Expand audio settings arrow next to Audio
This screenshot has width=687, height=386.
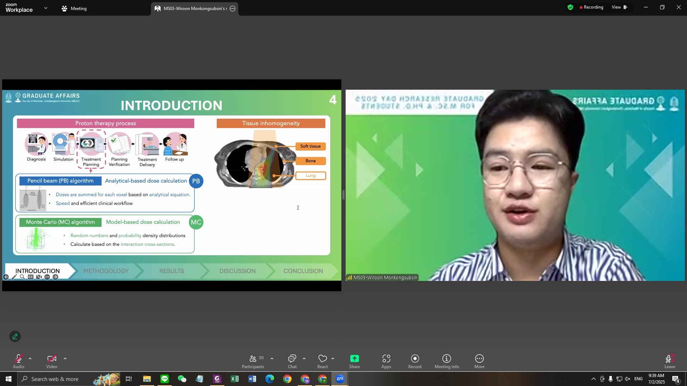click(30, 358)
